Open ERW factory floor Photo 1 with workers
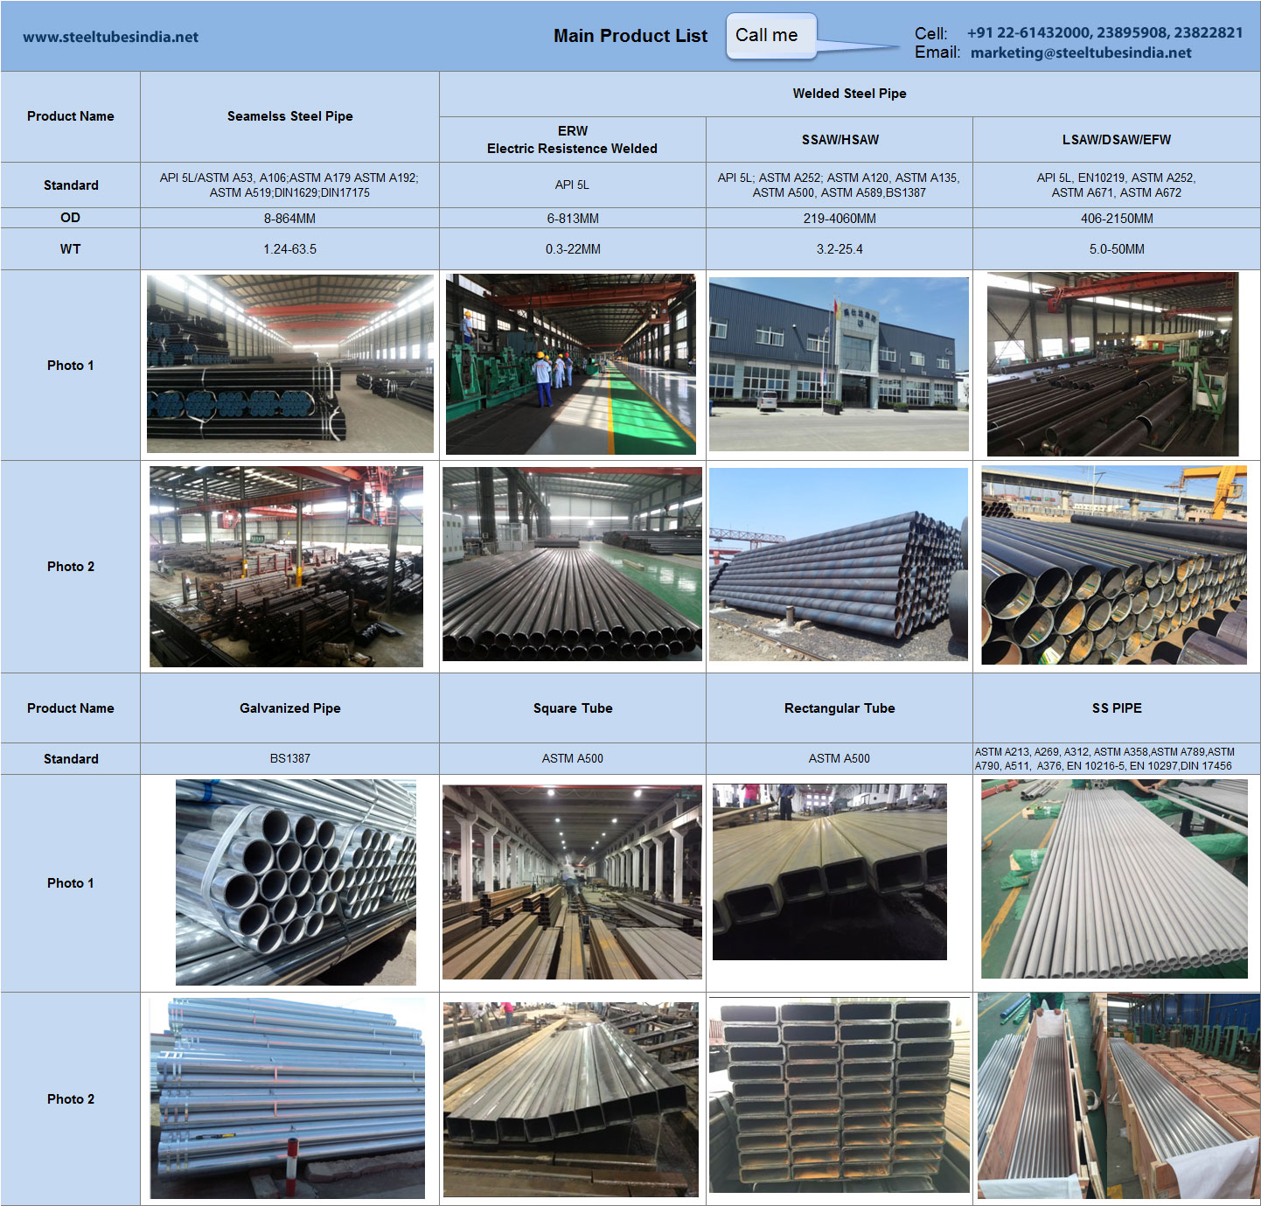 [571, 364]
